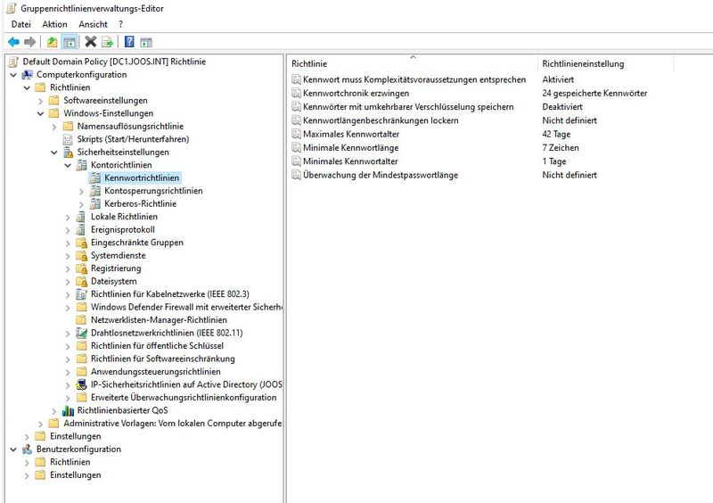
Task: Select 'Minimales Kennwortalter' policy row
Action: click(x=350, y=161)
